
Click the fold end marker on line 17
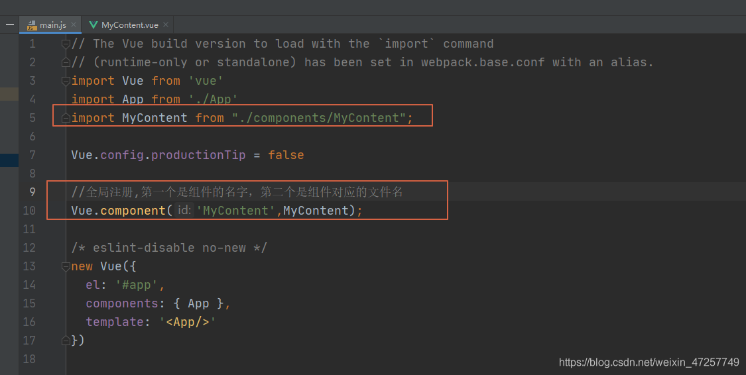point(66,341)
